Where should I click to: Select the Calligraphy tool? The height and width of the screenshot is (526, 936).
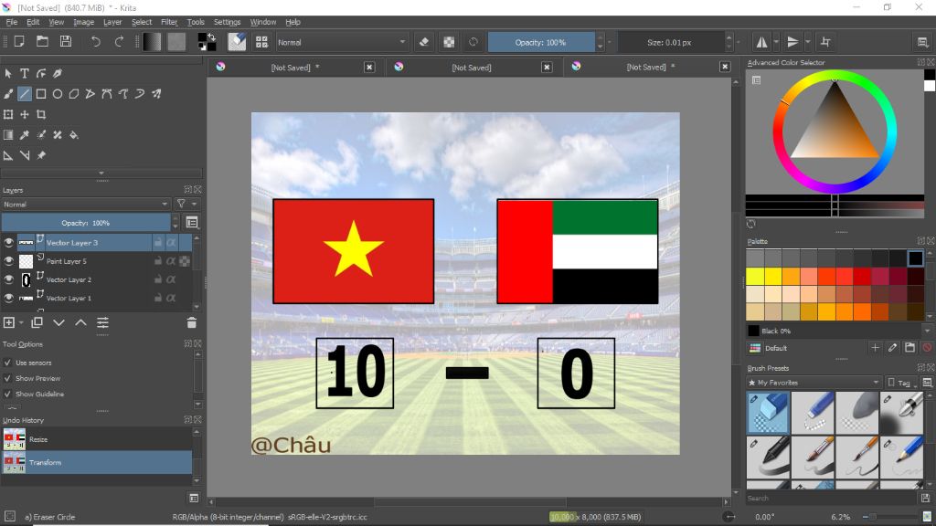pos(58,73)
